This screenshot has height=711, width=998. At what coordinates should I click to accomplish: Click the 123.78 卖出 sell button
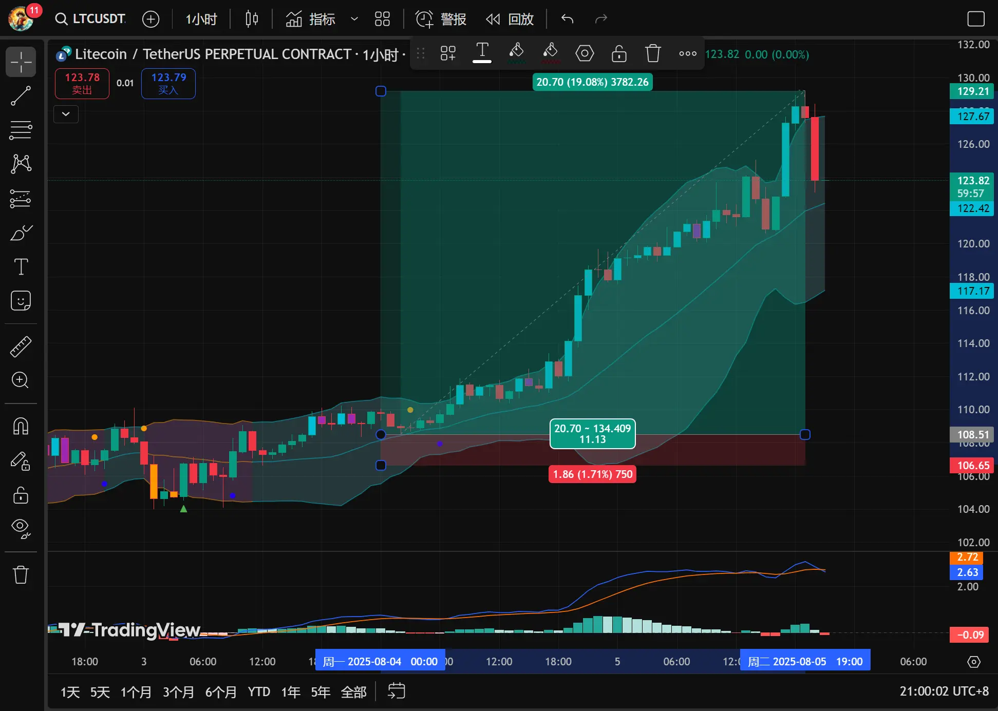click(82, 84)
